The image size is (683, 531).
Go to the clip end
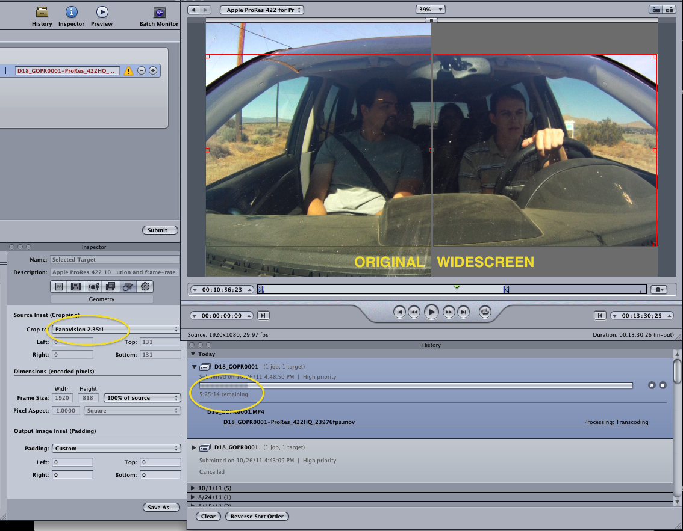click(x=464, y=312)
